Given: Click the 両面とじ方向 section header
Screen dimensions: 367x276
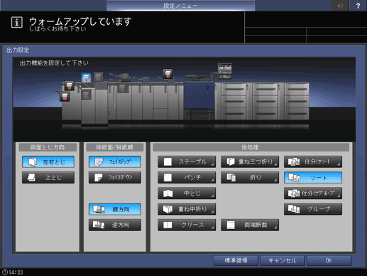Looking at the screenshot, I should tap(48, 147).
